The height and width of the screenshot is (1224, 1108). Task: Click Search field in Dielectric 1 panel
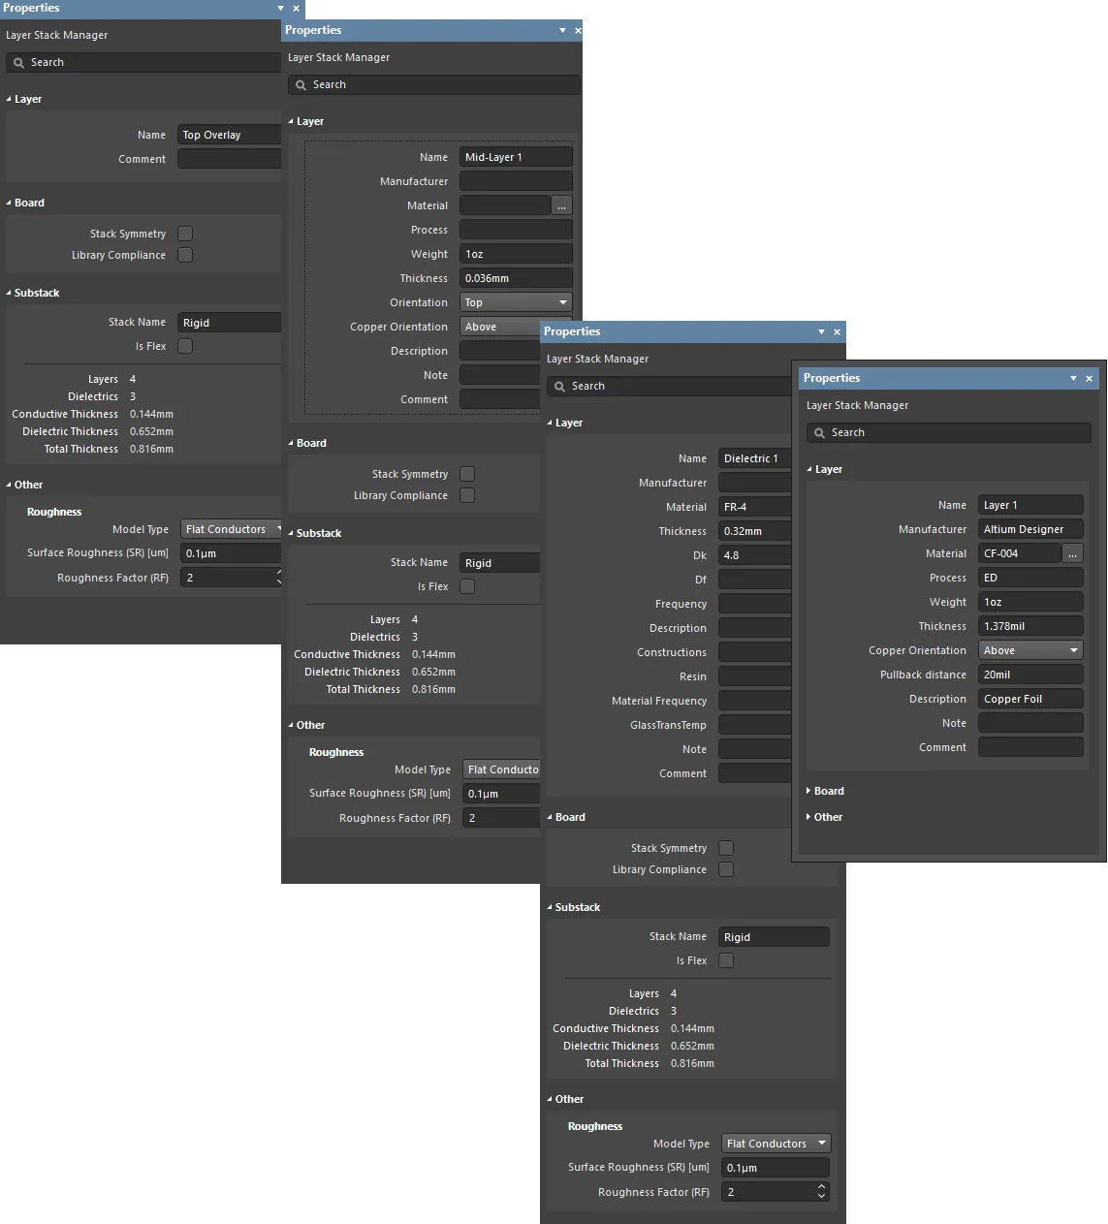coord(669,387)
